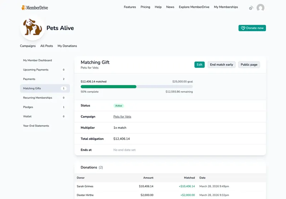Click the heart icon on Donate now
This screenshot has height=199, width=286.
coord(243,28)
